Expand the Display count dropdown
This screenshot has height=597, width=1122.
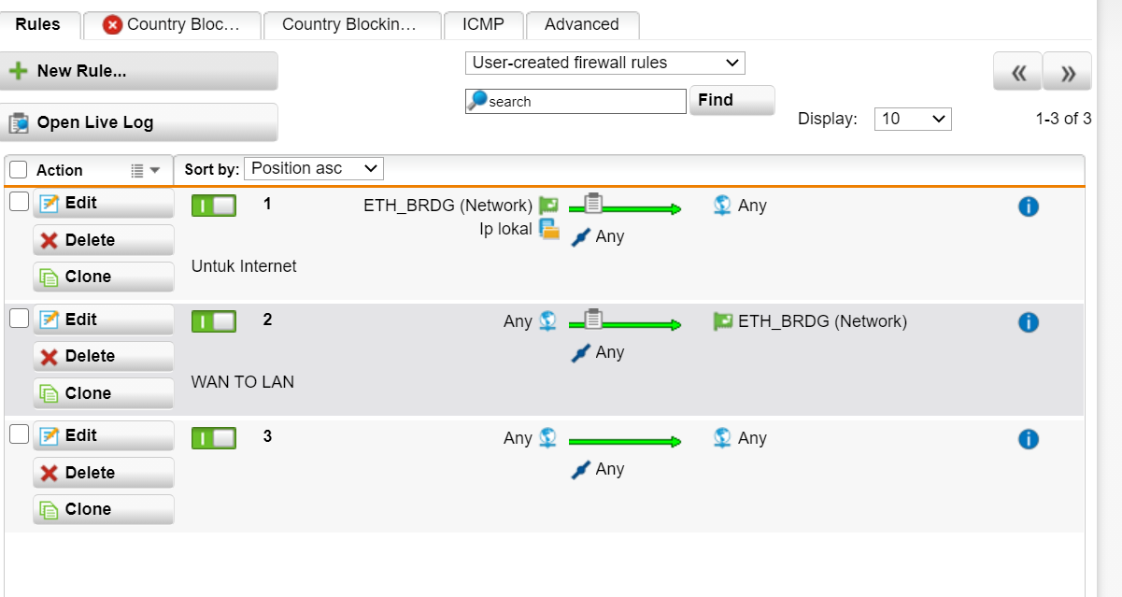[913, 119]
